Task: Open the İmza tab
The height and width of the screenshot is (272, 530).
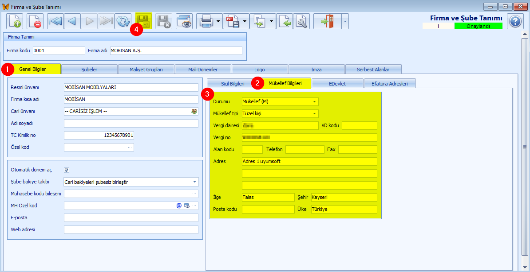Action: [x=316, y=70]
